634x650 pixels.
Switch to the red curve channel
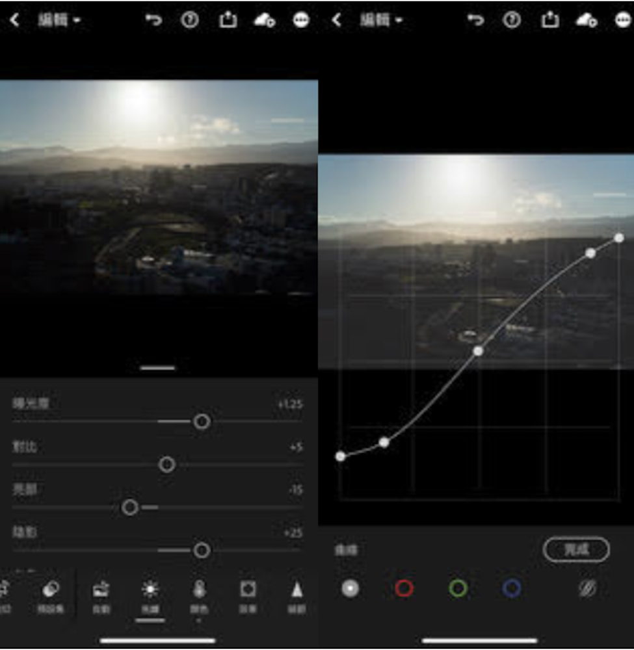(404, 589)
